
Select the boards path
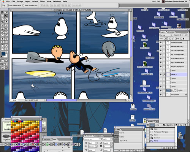pos(128,133)
